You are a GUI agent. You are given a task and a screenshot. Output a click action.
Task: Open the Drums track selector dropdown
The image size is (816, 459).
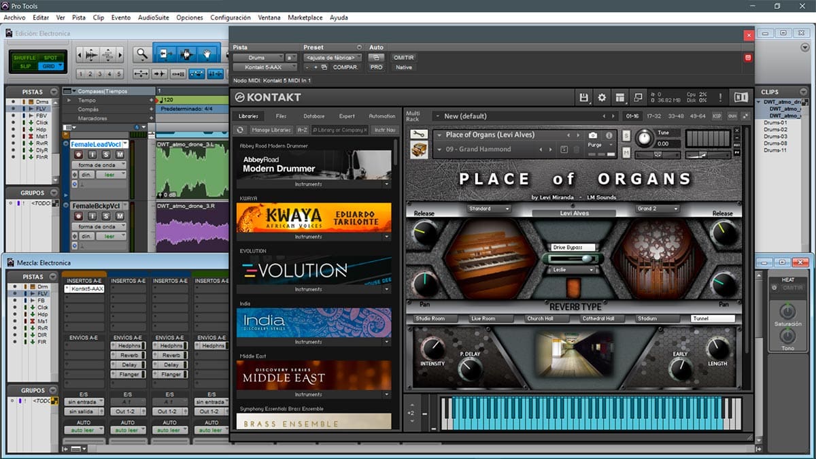[258, 58]
